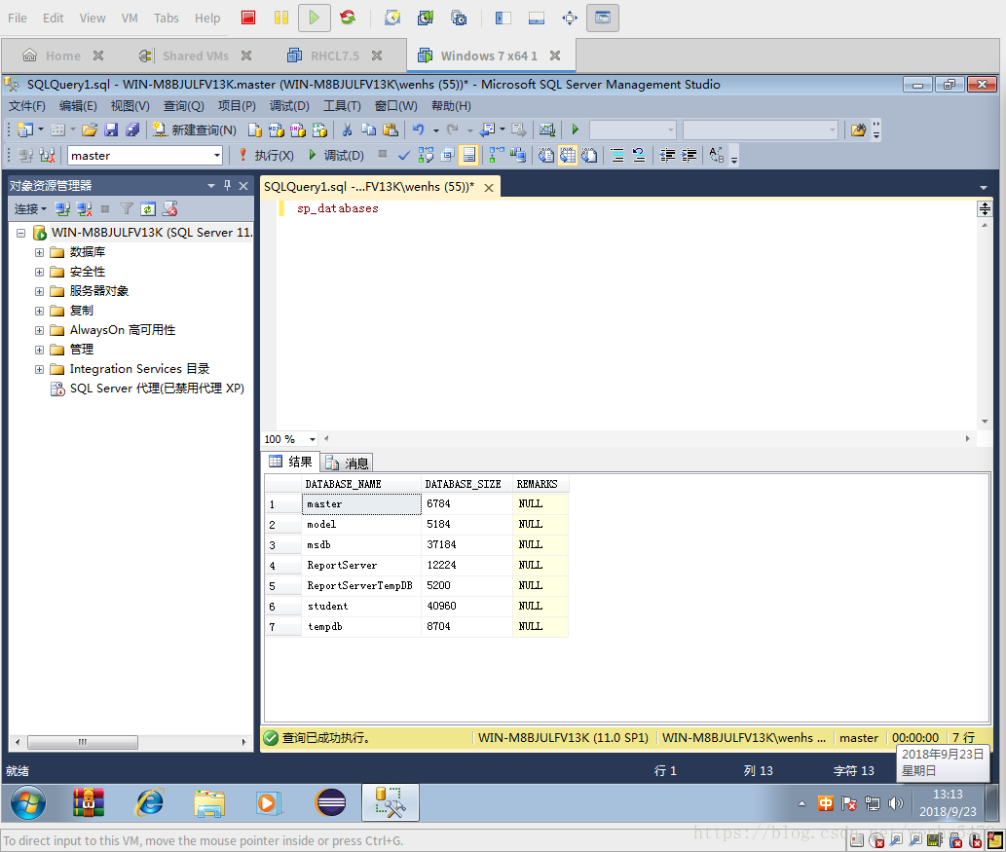This screenshot has height=852, width=1006.
Task: Open the 连接 connect dropdown
Action: (30, 209)
